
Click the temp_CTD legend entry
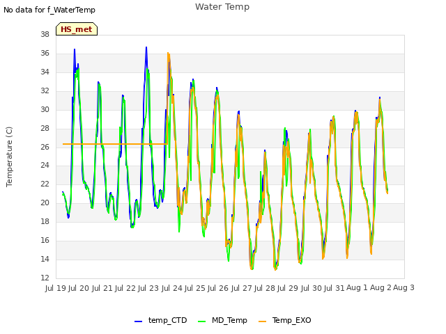click(x=161, y=320)
